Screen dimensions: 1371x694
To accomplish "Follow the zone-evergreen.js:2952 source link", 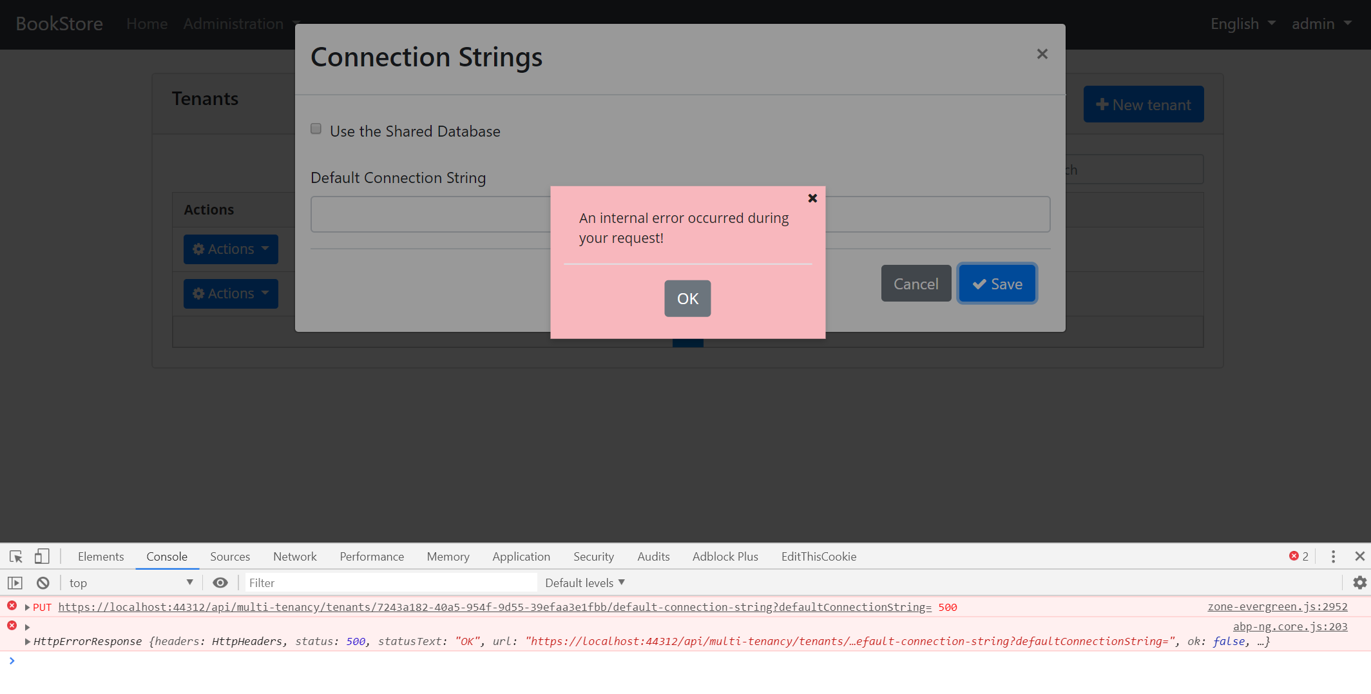I will 1277,606.
